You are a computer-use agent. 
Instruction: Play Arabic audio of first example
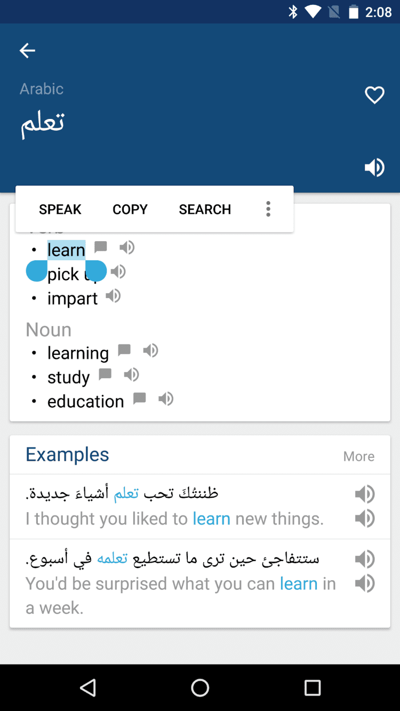(x=365, y=494)
